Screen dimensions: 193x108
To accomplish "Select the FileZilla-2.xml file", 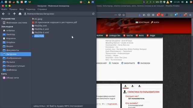I will [40, 29].
